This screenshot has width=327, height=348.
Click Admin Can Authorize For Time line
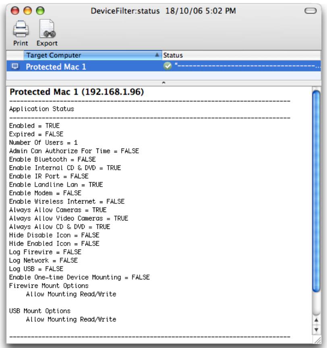[x=74, y=151]
